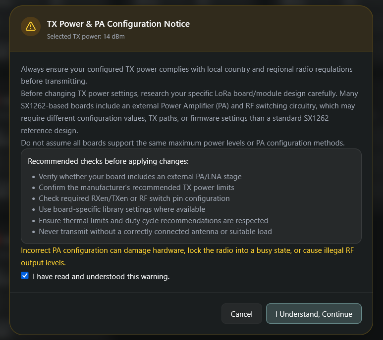Select the 'Verify whether your board includes external PA/LNA' item
This screenshot has height=340, width=383.
[x=140, y=177]
